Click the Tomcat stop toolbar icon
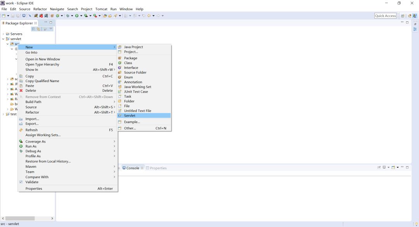 click(x=41, y=16)
